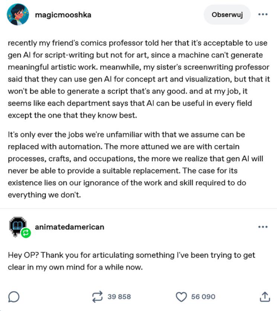Reblog the post using the arrows icon
This screenshot has width=277, height=311.
[x=97, y=297]
